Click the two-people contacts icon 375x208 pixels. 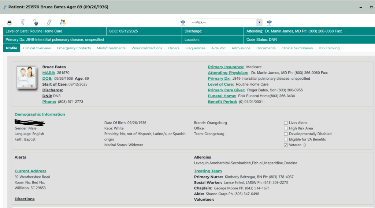coord(63,22)
